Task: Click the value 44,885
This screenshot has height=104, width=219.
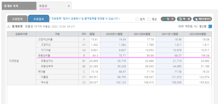Action: point(178,66)
